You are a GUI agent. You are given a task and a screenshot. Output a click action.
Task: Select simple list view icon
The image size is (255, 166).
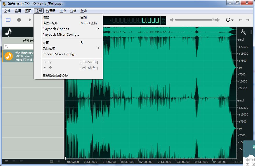coord(14,161)
